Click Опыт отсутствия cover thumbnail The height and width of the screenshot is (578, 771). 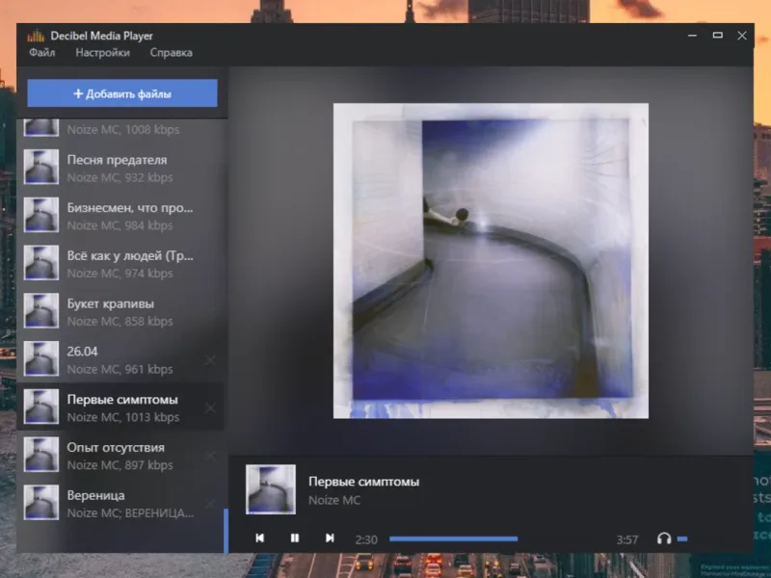pyautogui.click(x=41, y=455)
